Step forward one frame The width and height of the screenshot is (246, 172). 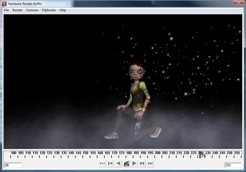click(x=142, y=164)
